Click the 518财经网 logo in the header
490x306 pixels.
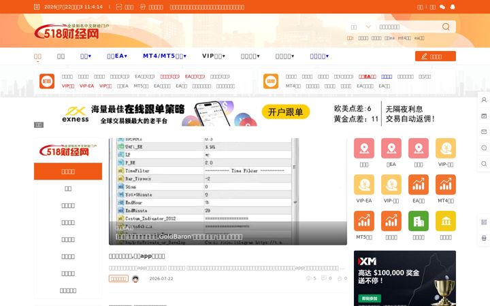[x=71, y=31]
